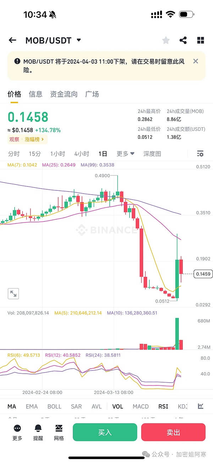The height and width of the screenshot is (463, 213).
Task: Tap the 提醒 bell icon
Action: click(38, 432)
